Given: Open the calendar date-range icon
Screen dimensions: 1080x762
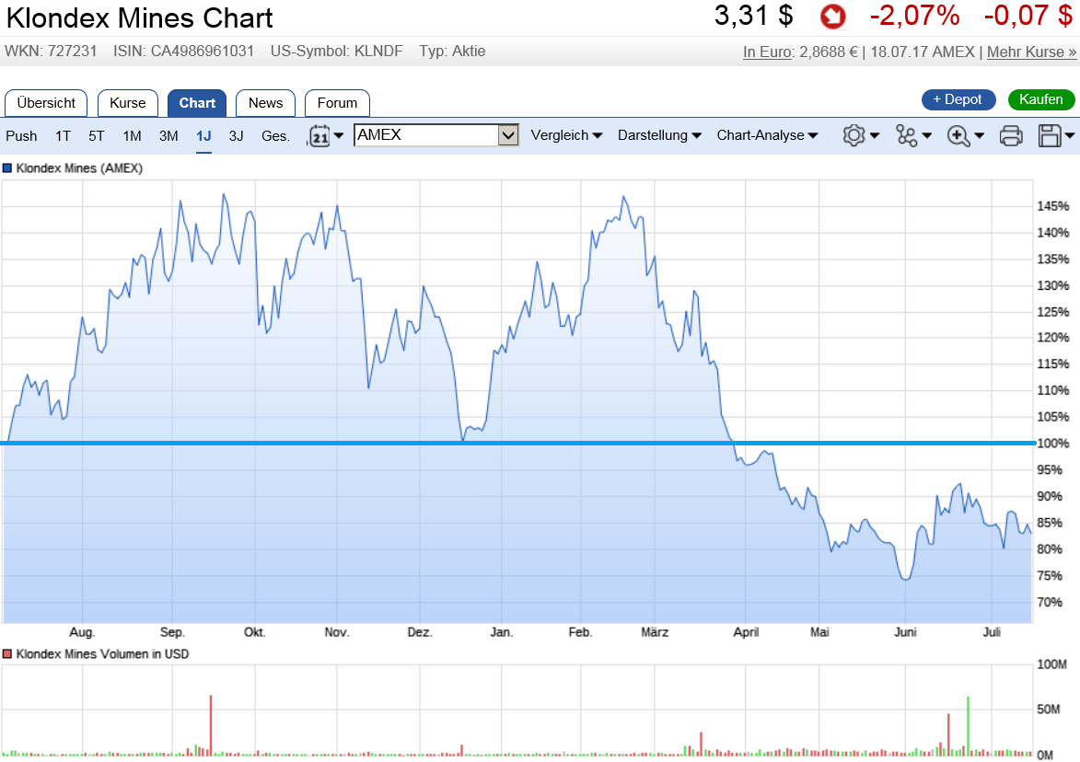Looking at the screenshot, I should coord(321,135).
